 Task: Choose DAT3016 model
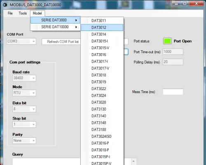102,55
